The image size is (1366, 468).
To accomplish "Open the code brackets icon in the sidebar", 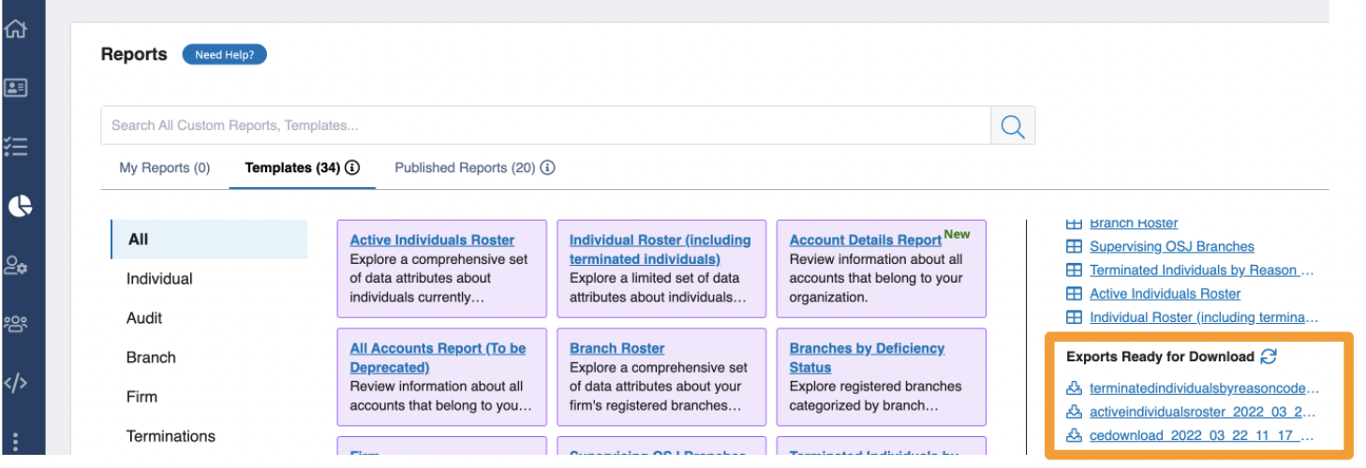I will tap(16, 383).
